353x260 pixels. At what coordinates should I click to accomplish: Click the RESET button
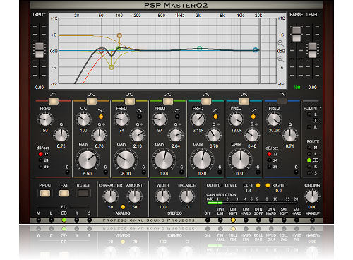click(x=83, y=194)
